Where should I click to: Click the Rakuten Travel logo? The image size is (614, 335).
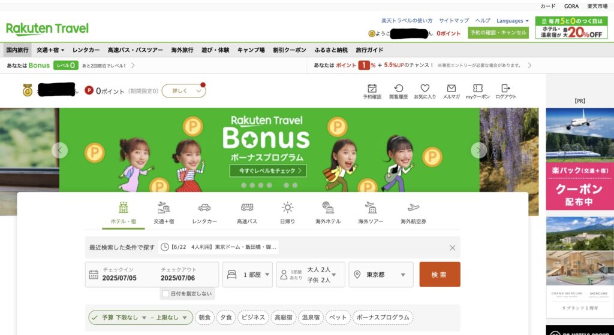click(47, 29)
